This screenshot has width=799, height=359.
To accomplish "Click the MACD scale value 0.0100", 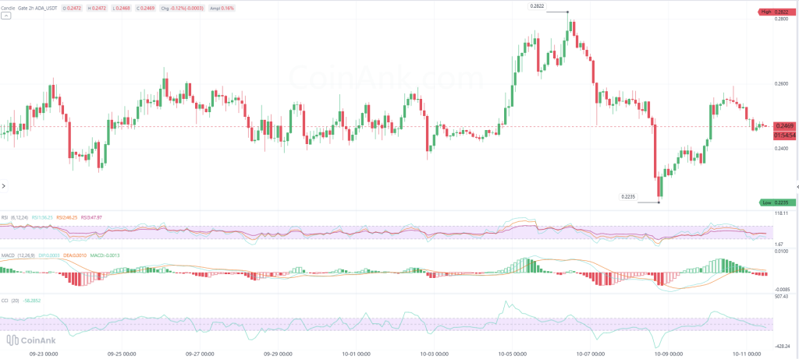I will point(781,252).
